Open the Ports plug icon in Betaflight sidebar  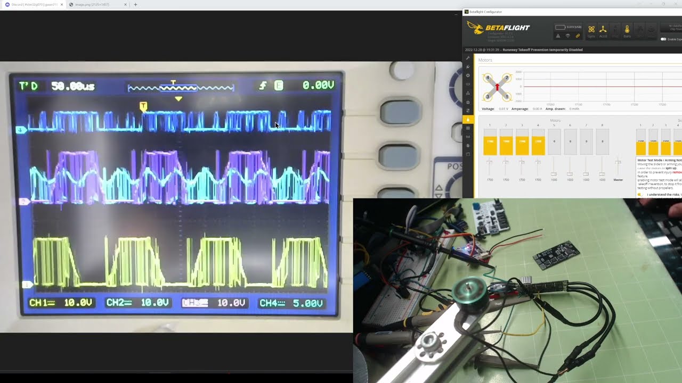point(468,66)
